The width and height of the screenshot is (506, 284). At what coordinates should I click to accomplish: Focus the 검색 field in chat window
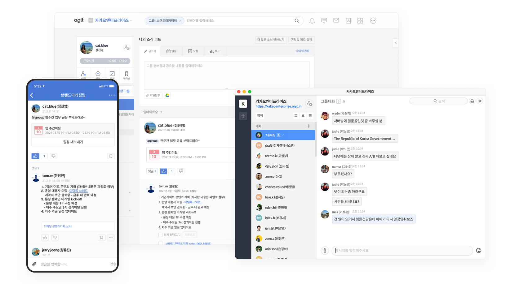point(438,101)
